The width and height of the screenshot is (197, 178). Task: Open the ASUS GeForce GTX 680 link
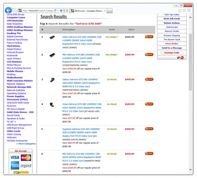pyautogui.click(x=82, y=40)
